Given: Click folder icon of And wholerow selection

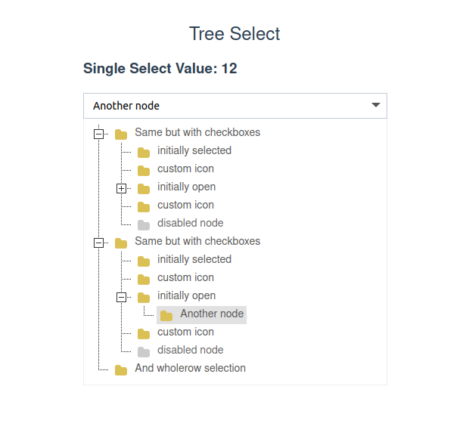Looking at the screenshot, I should [x=121, y=369].
